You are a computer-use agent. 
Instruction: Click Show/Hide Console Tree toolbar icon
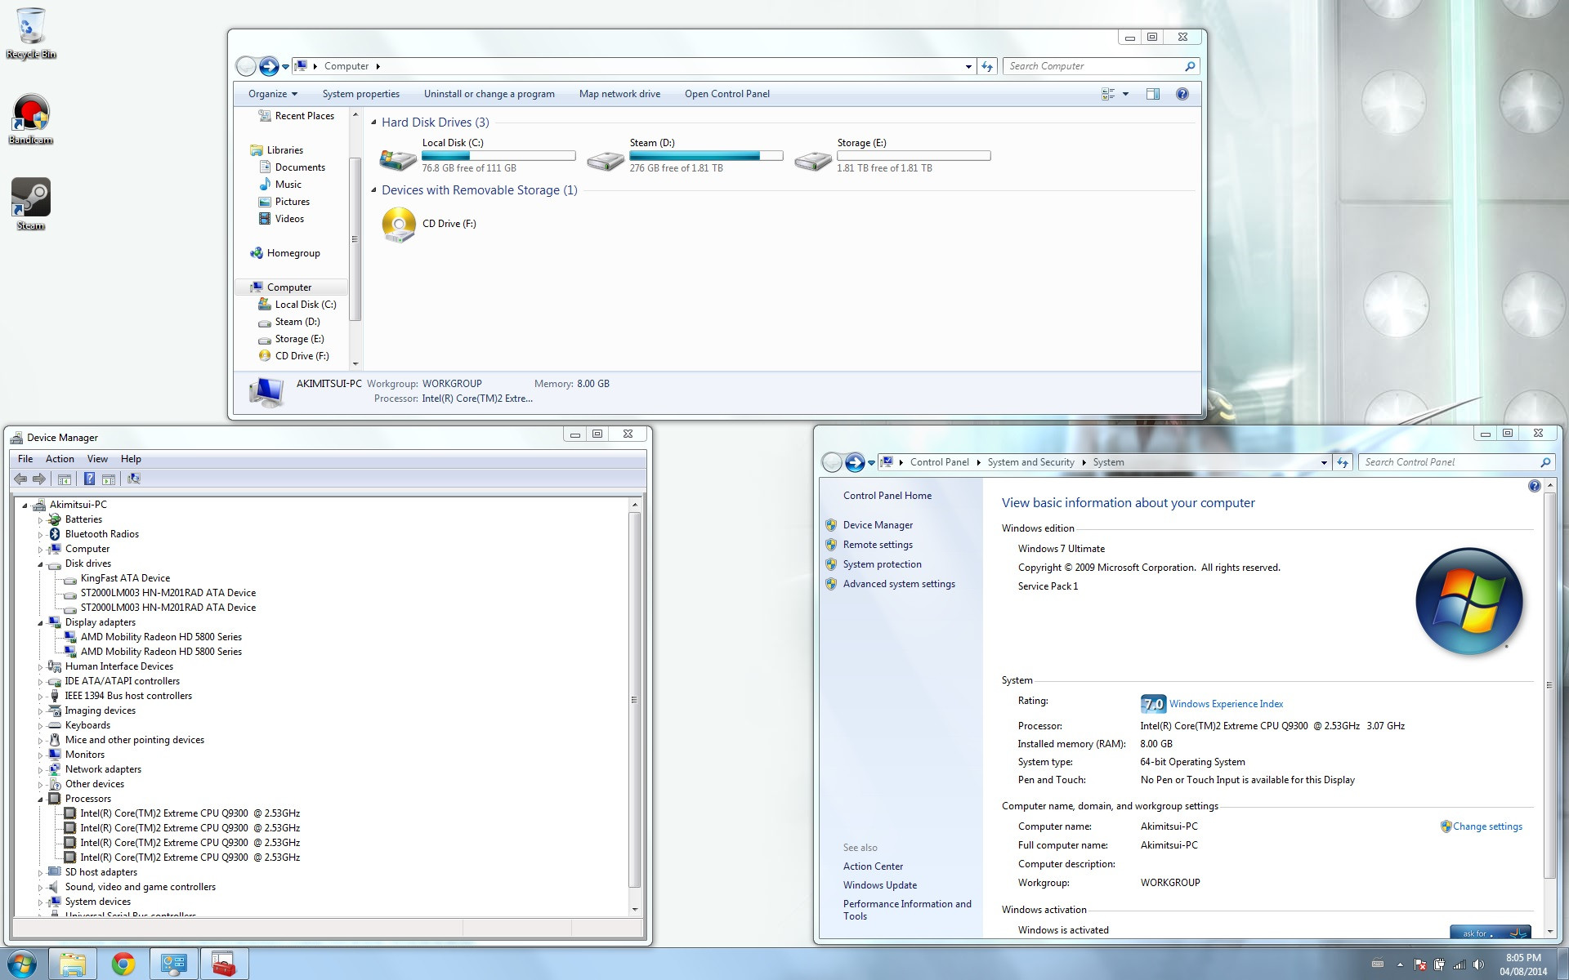click(65, 479)
